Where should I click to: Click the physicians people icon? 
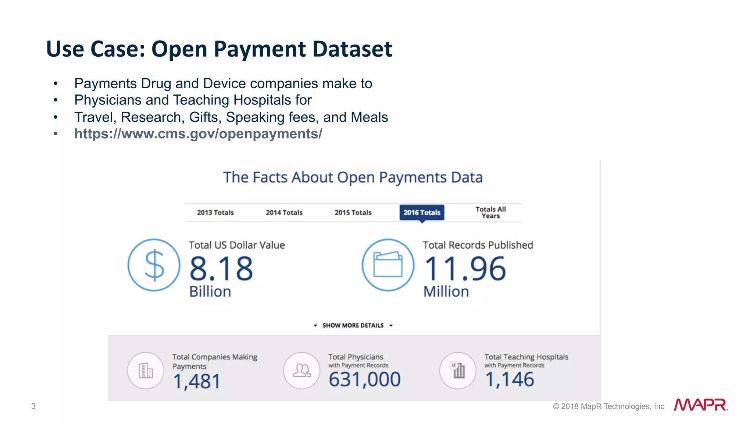302,371
